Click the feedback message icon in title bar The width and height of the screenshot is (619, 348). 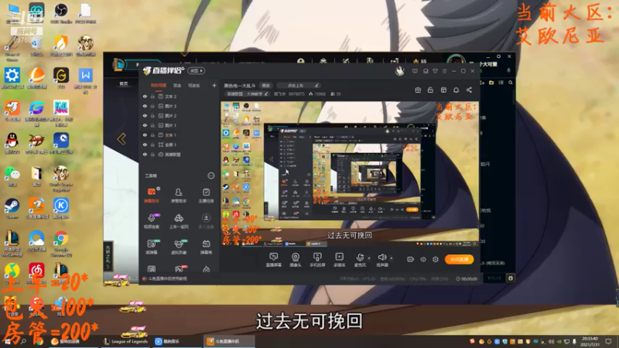pos(415,71)
